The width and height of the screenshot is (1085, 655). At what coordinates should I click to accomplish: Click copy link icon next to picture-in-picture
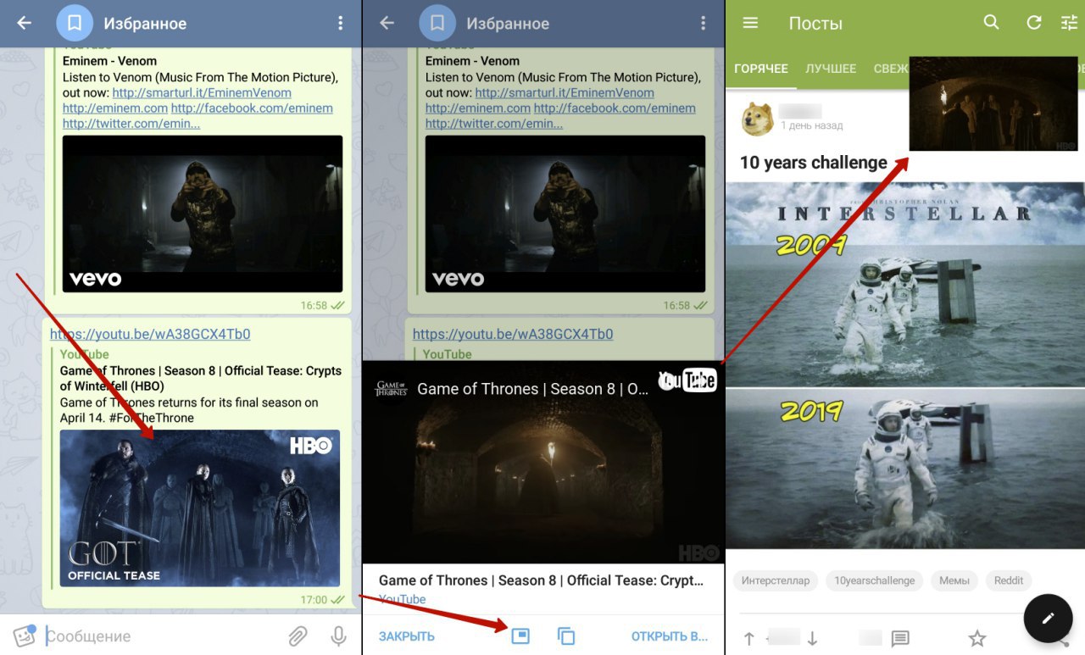(566, 636)
